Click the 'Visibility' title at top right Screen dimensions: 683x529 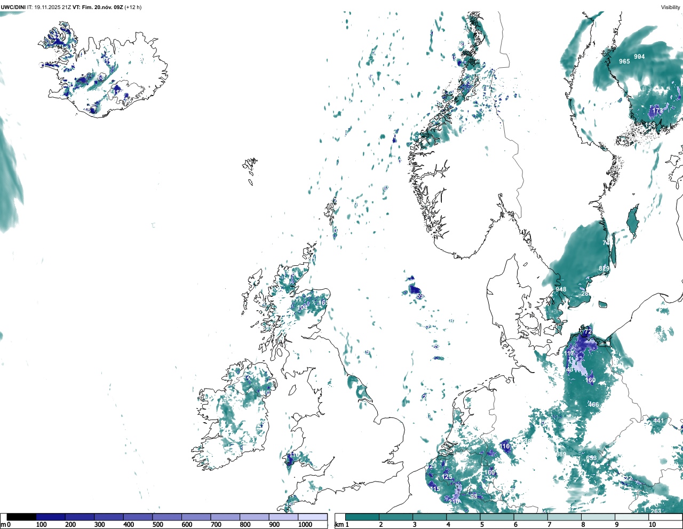671,7
